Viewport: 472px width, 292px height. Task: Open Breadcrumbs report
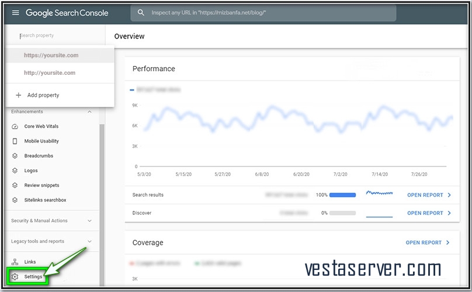click(39, 156)
